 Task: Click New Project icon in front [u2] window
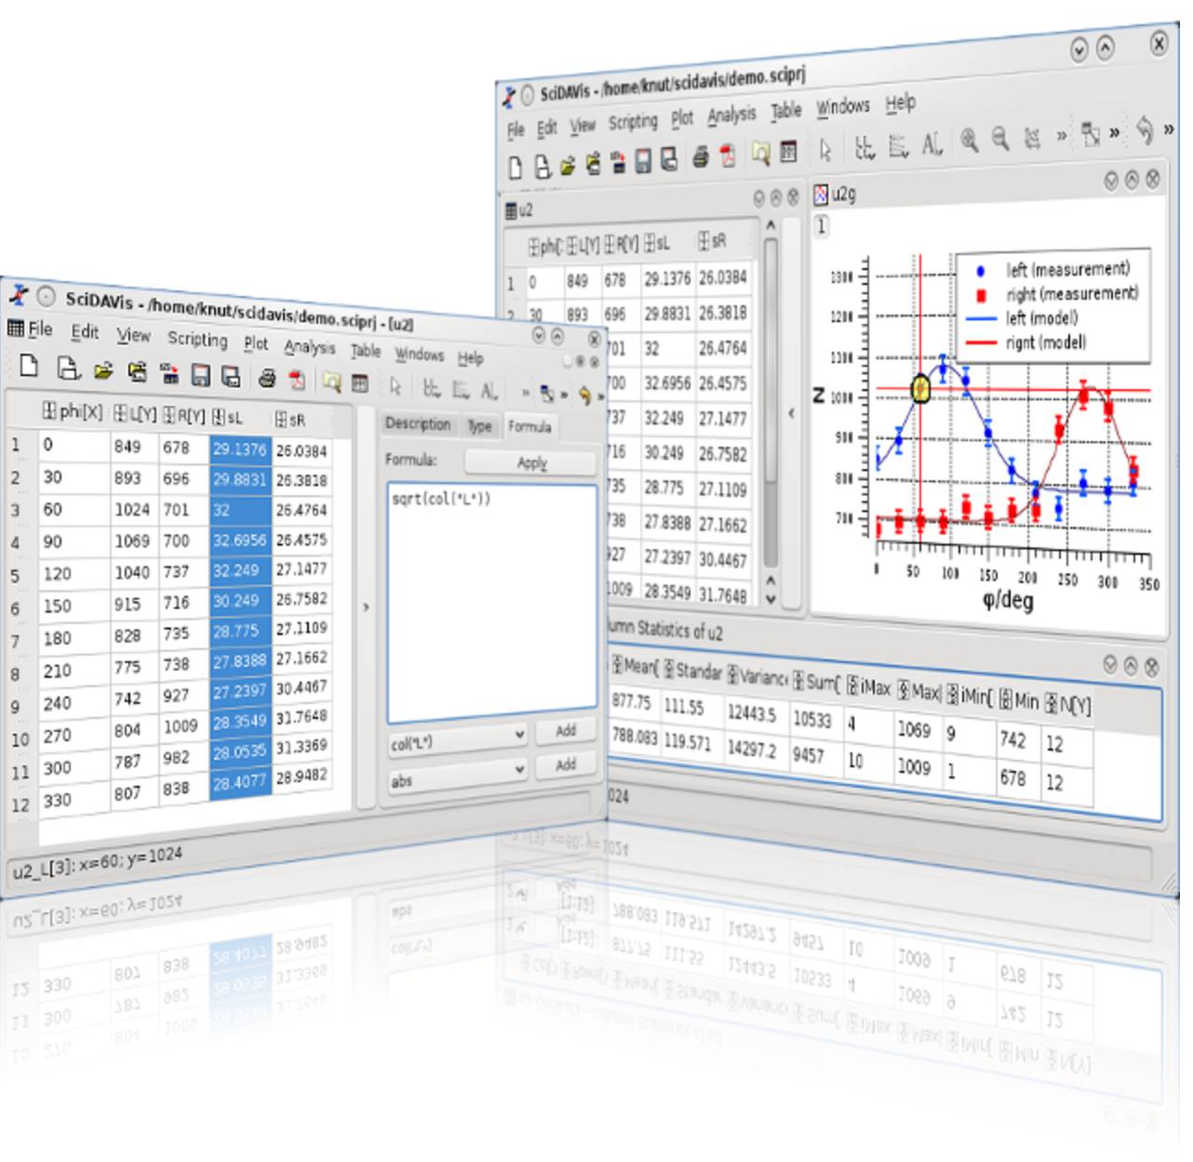coord(28,365)
